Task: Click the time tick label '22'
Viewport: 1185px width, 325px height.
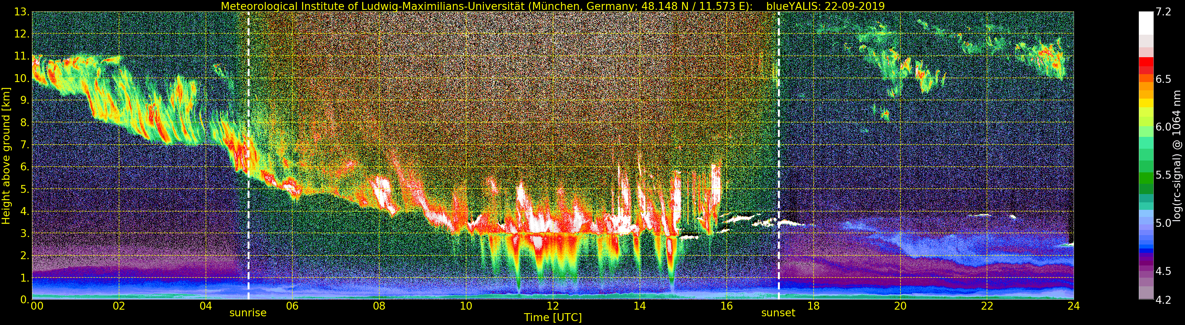Action: click(987, 306)
